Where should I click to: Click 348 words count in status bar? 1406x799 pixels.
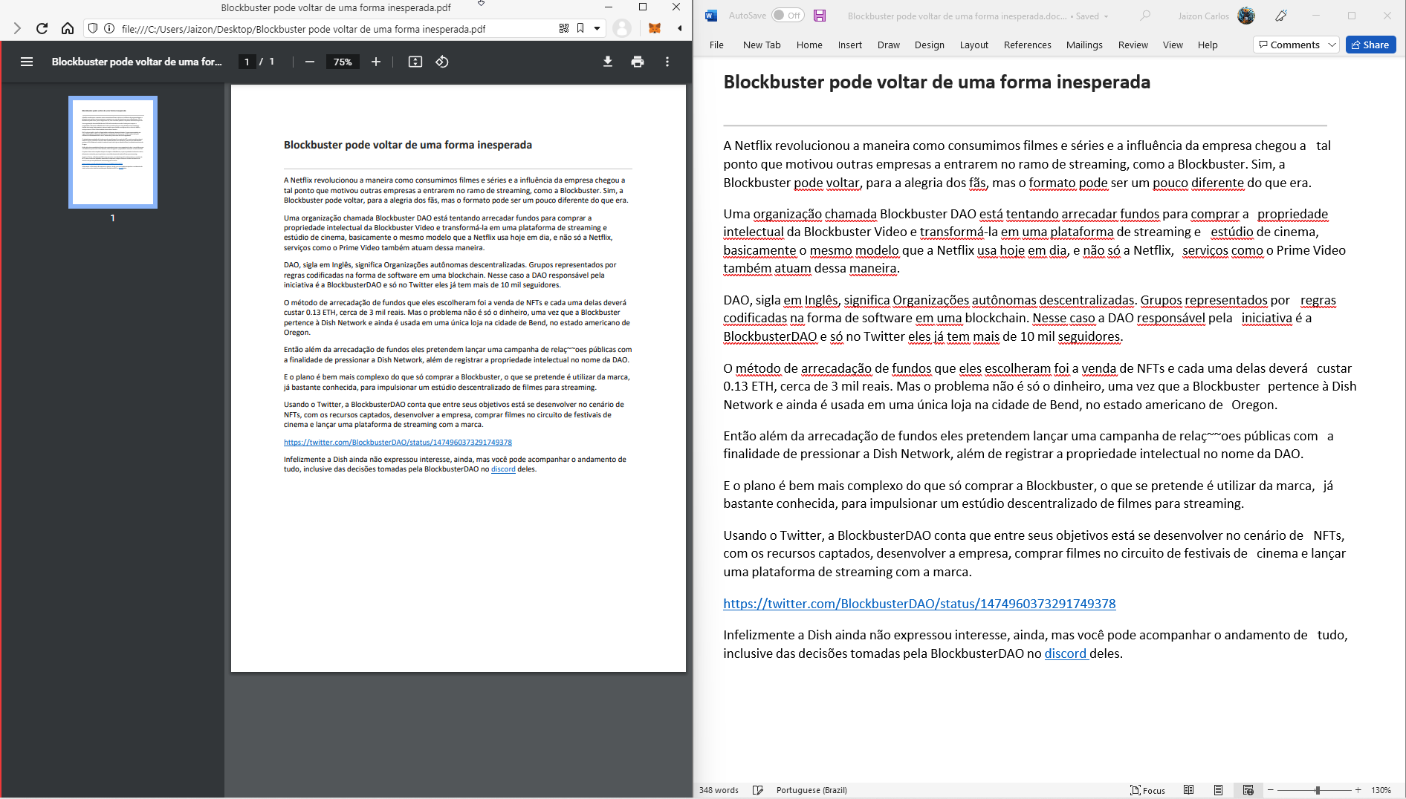pos(719,790)
